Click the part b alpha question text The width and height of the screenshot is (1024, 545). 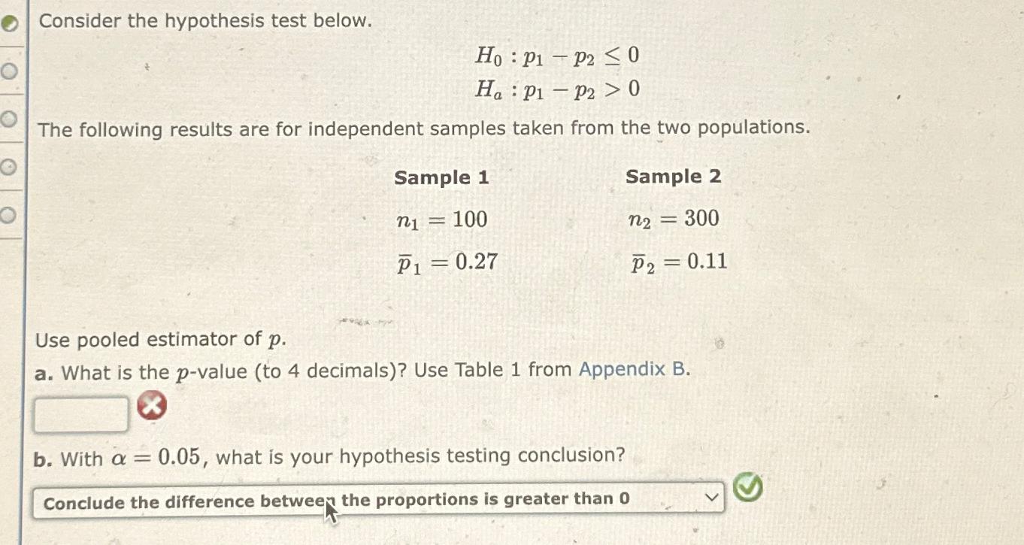coord(331,456)
